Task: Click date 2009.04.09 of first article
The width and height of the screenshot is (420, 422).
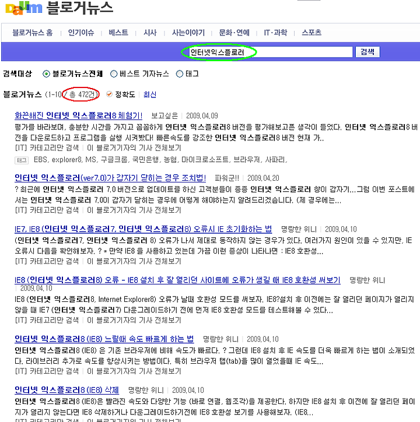Action: tap(202, 116)
